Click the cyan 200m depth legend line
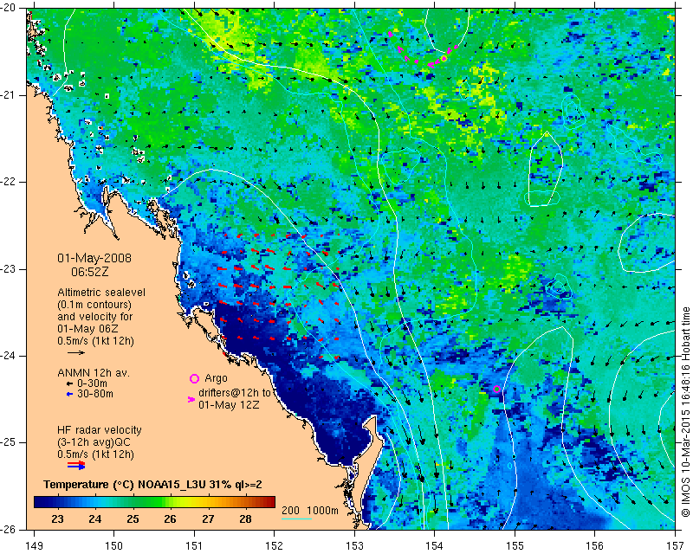This screenshot has height=554, width=693. 296,519
